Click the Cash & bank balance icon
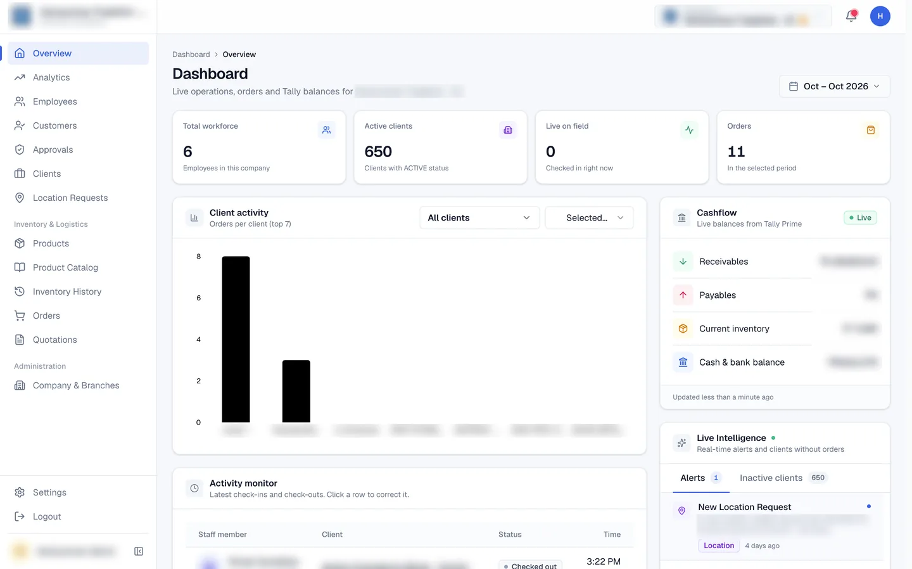 (x=683, y=362)
